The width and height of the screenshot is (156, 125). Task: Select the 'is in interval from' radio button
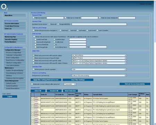54,47
